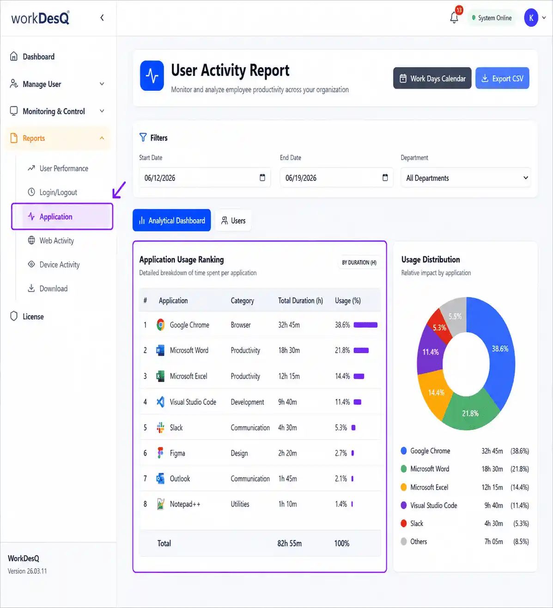This screenshot has width=553, height=608.
Task: Click the System Online status indicator
Action: coord(492,18)
